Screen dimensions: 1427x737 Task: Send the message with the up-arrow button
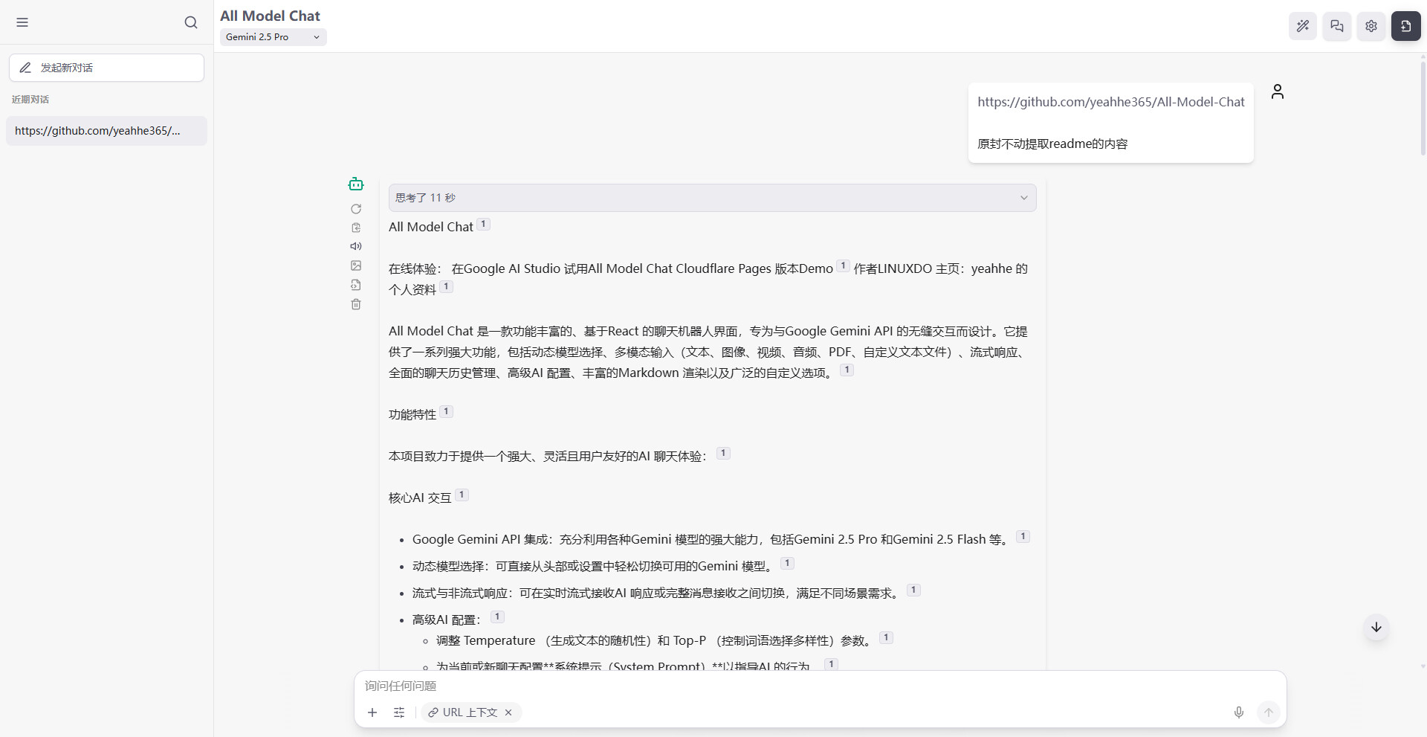[1269, 712]
